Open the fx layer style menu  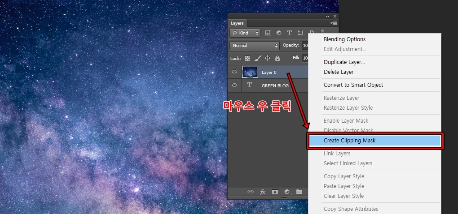coord(263,192)
